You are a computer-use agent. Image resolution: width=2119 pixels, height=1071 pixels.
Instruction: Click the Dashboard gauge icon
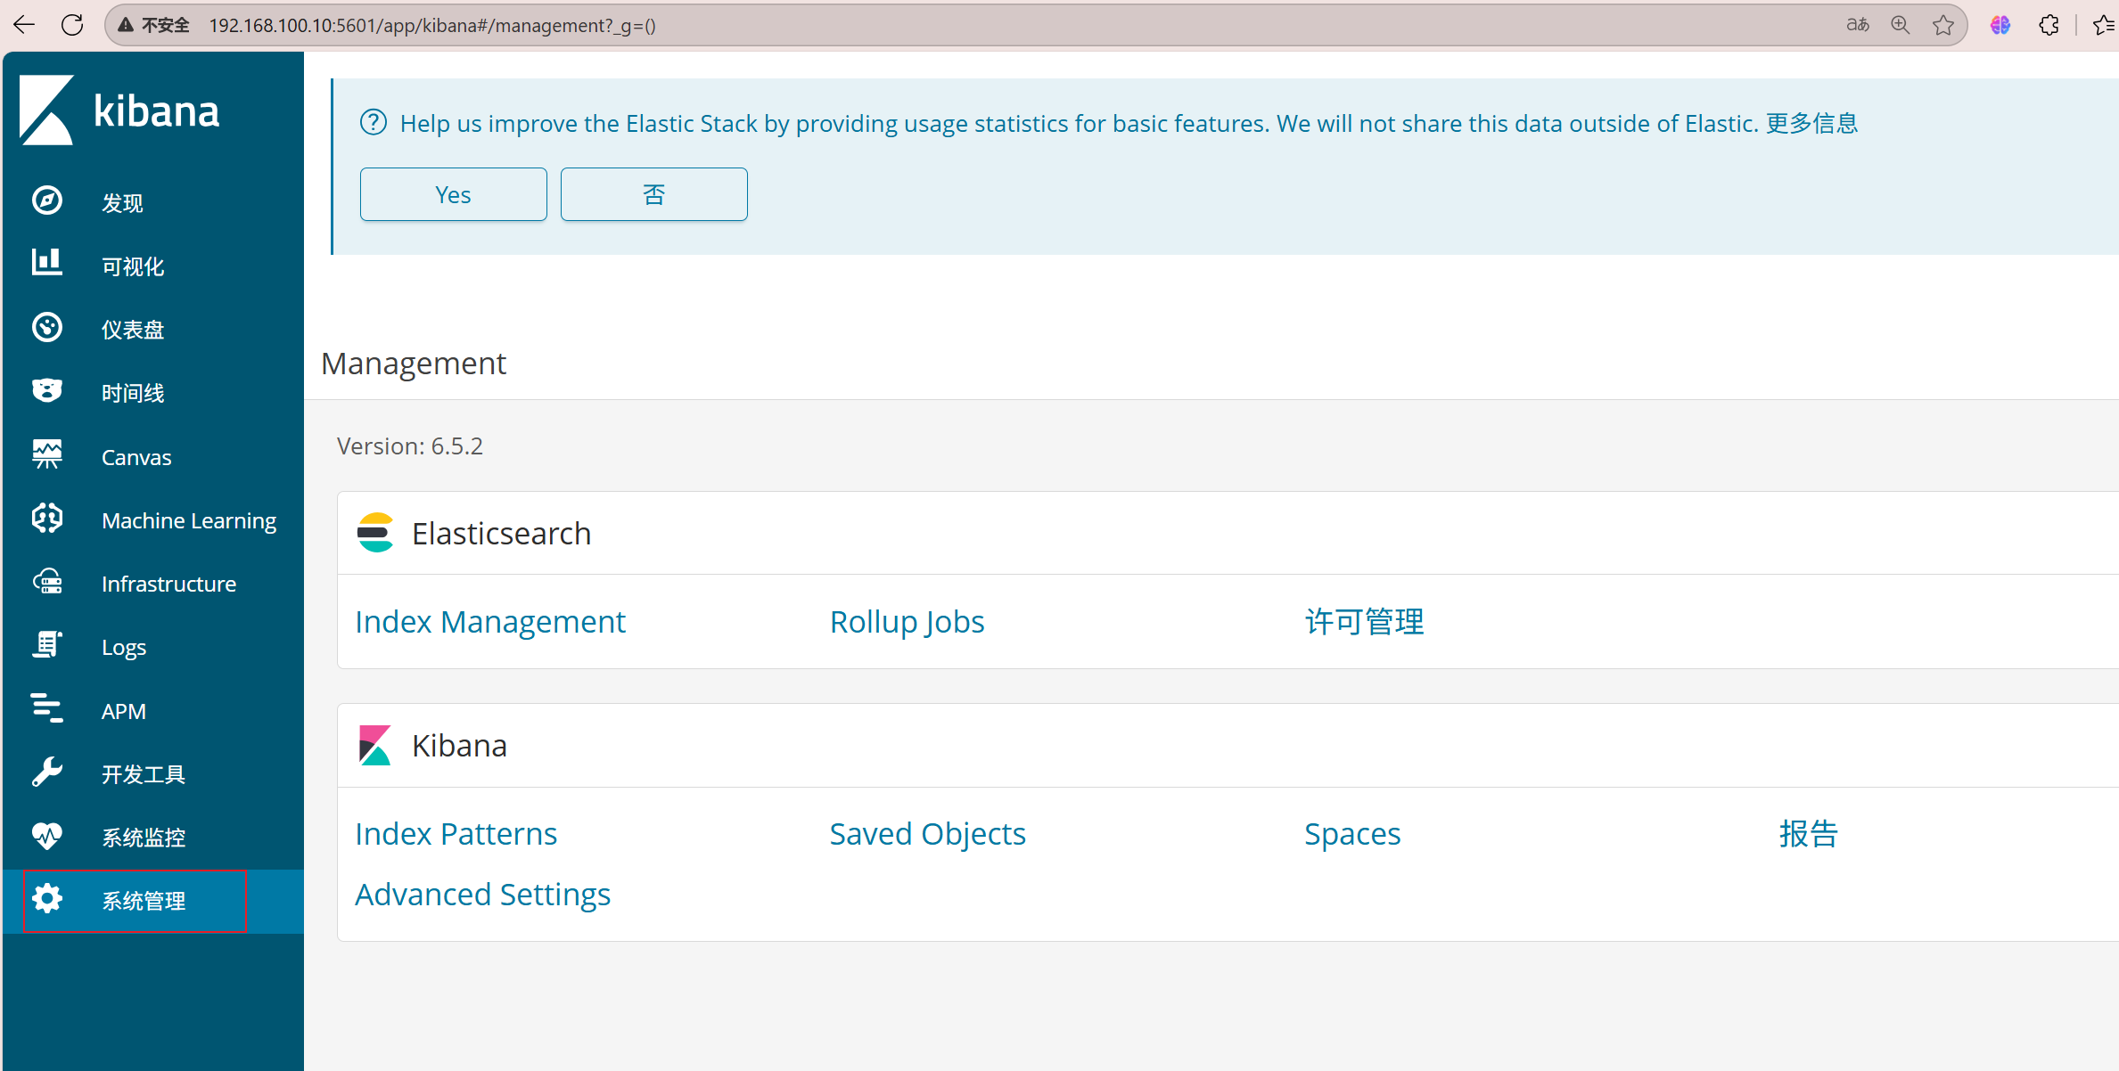coord(47,328)
